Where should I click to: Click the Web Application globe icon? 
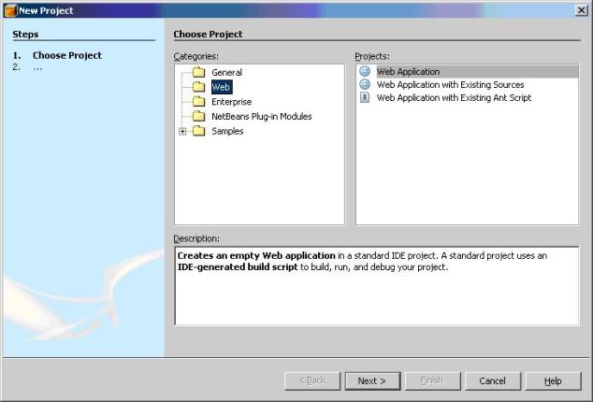365,72
